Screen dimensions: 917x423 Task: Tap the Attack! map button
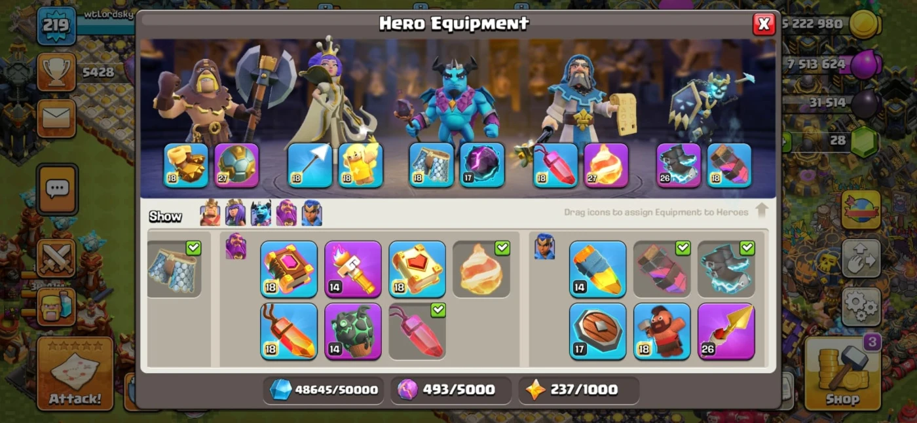(75, 373)
